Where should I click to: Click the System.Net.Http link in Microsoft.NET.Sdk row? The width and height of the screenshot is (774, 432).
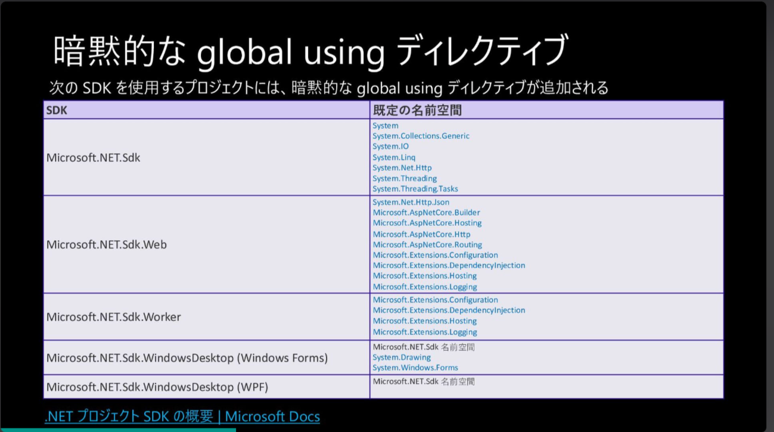click(x=402, y=168)
